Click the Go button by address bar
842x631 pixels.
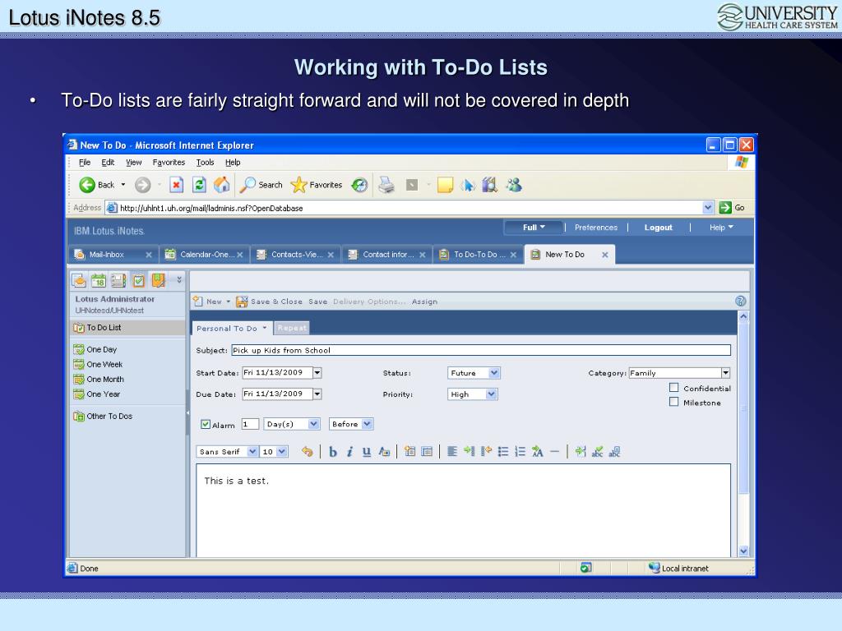pos(733,208)
